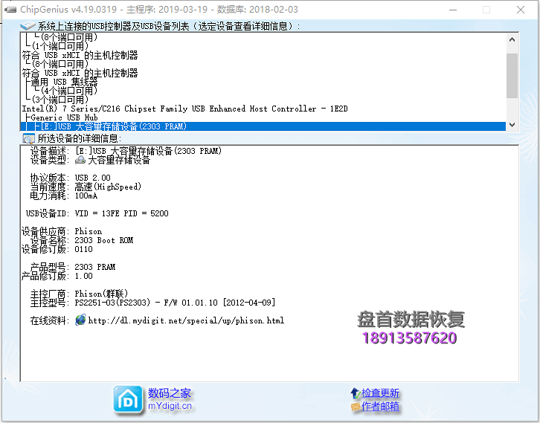Close the ChipGenius window

click(521, 10)
